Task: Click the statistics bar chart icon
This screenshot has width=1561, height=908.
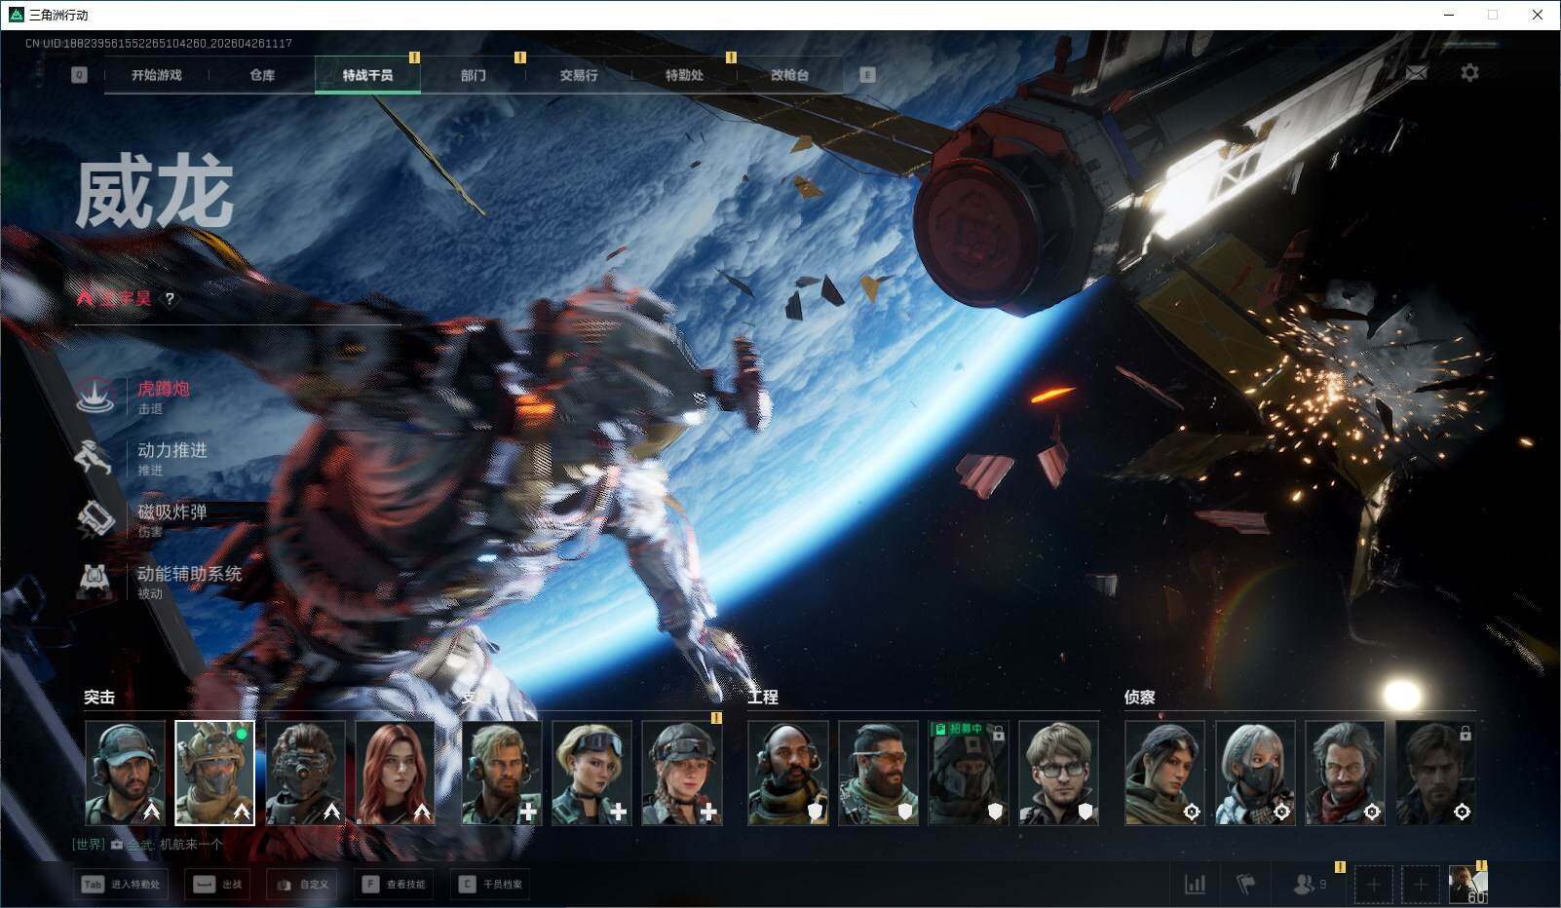Action: (x=1195, y=884)
